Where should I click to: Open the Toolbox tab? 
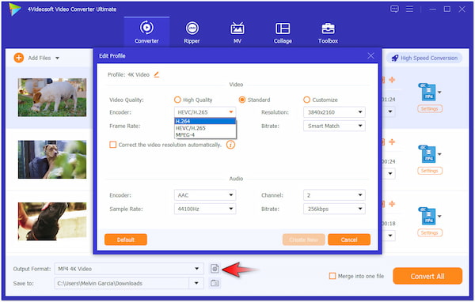tap(328, 32)
